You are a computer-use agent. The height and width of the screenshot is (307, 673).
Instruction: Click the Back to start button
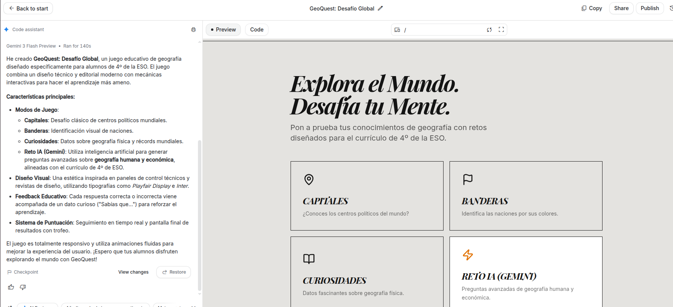click(x=28, y=8)
